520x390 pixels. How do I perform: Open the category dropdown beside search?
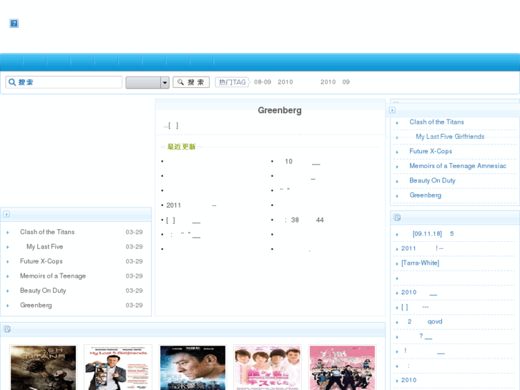(x=147, y=82)
